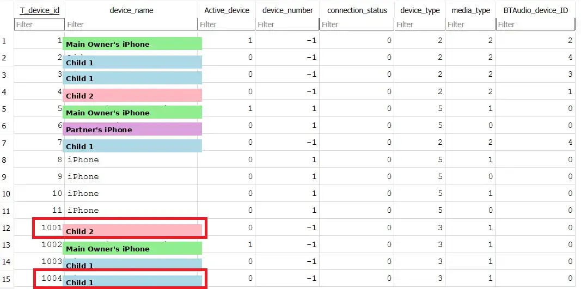Viewport: 581px width, 289px height.
Task: Select row header number 15
Action: click(7, 278)
